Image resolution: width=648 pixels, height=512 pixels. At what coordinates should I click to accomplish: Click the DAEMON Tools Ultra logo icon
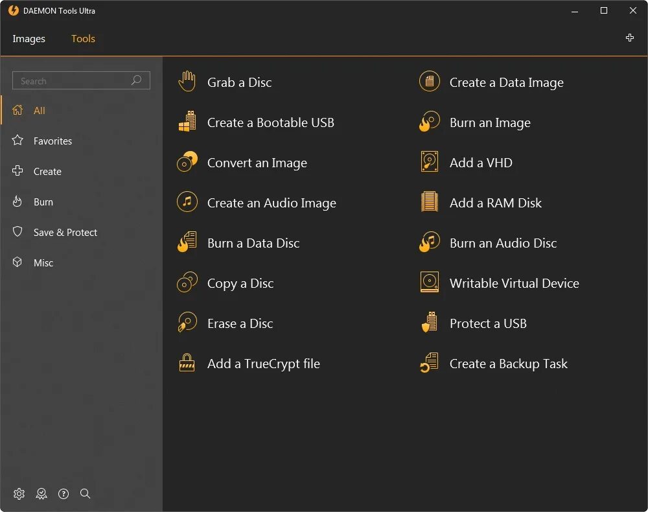[14, 10]
